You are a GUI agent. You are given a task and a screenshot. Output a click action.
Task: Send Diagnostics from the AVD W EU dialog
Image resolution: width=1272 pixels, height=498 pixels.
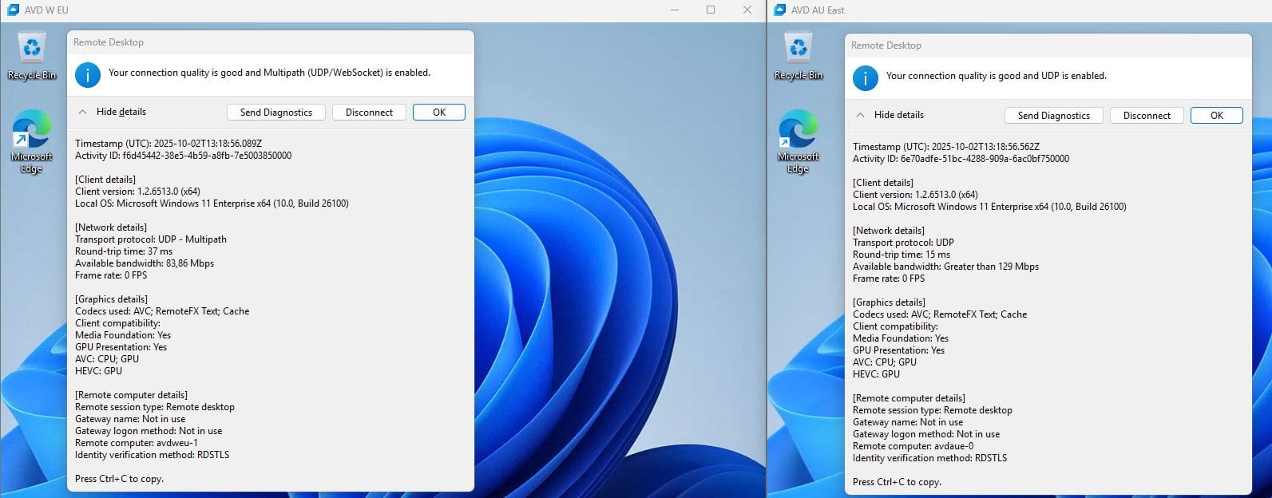pyautogui.click(x=276, y=113)
